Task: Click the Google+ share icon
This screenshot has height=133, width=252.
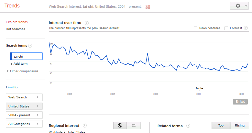Action: (148, 6)
